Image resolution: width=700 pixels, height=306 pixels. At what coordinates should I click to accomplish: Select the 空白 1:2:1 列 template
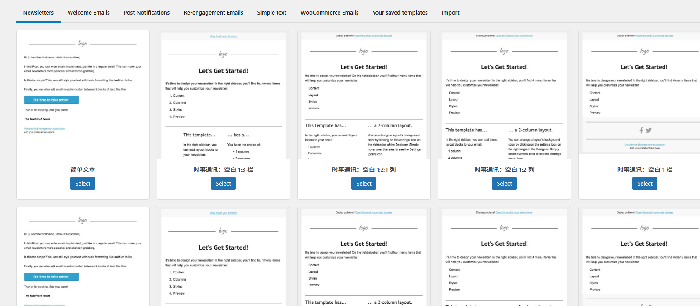coord(364,183)
